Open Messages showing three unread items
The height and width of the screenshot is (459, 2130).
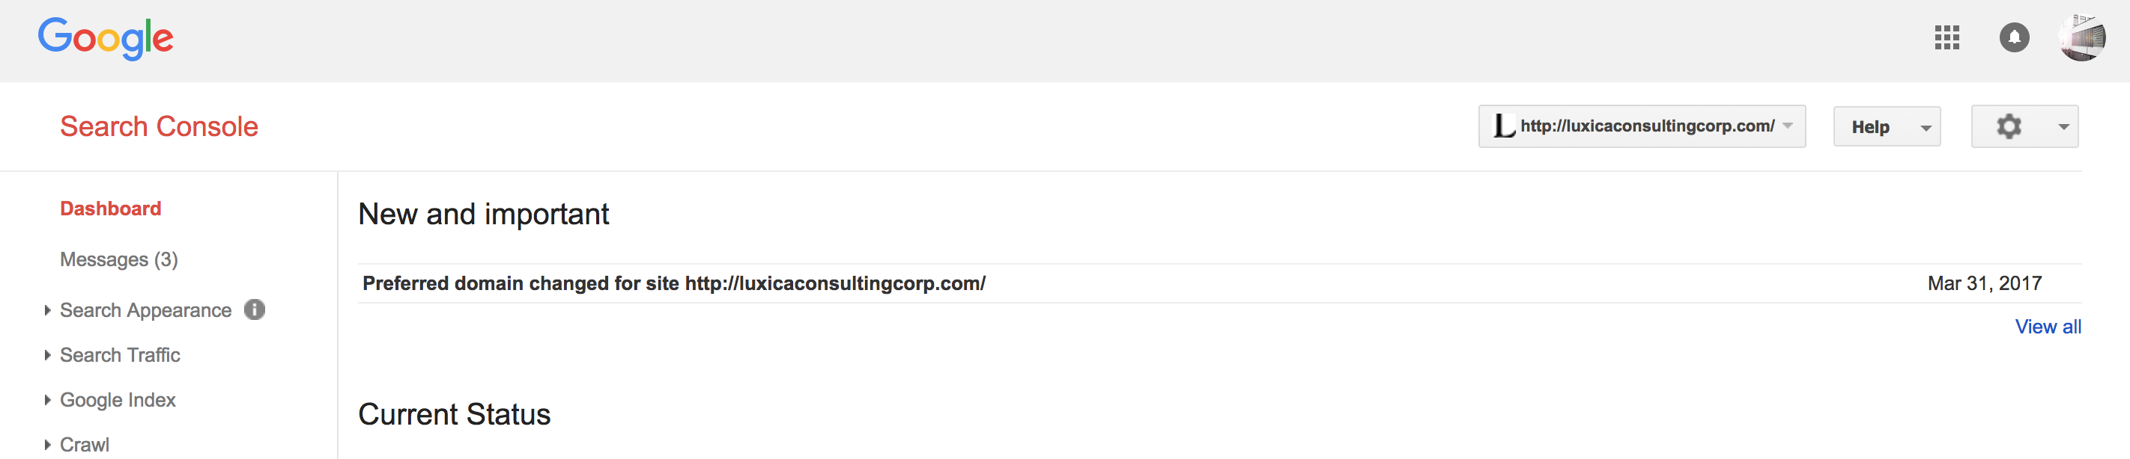pyautogui.click(x=118, y=259)
